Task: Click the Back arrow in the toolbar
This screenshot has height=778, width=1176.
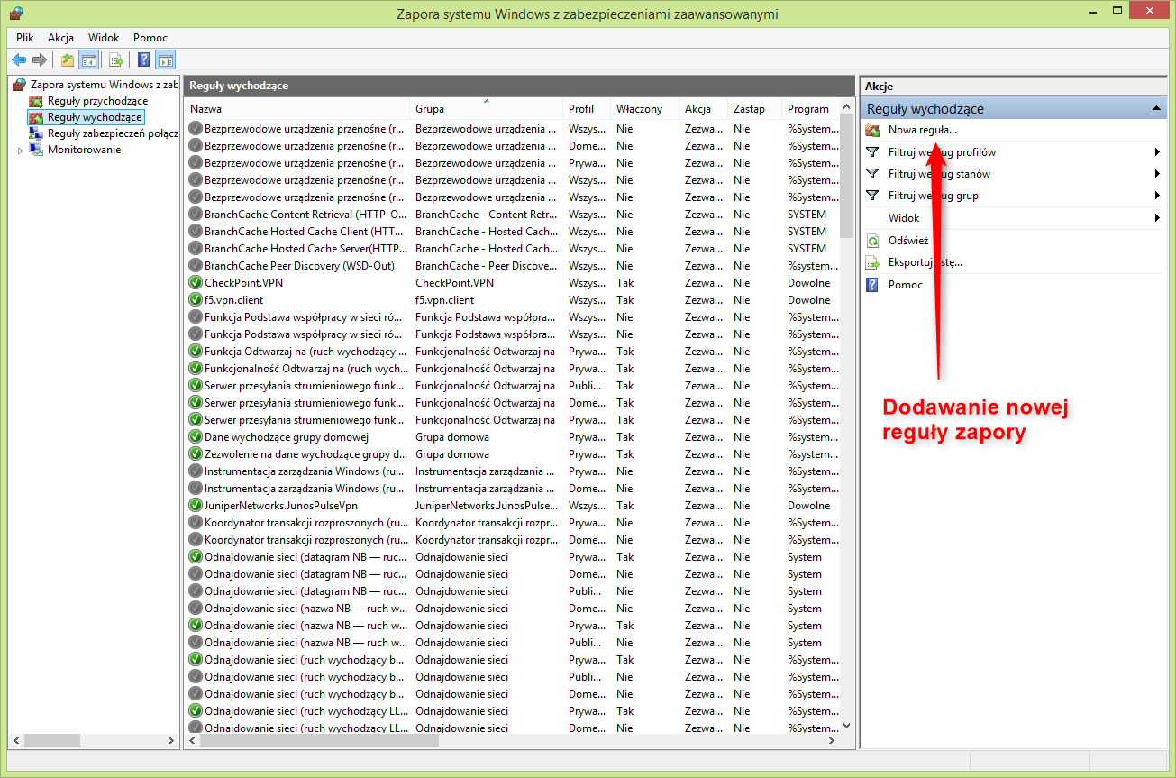Action: coord(19,60)
